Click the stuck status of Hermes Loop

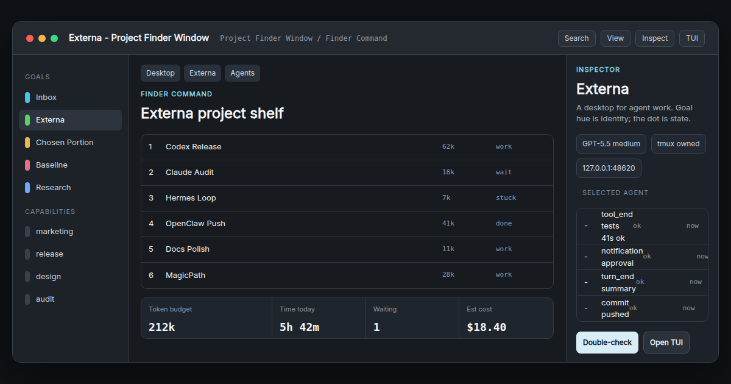[506, 198]
